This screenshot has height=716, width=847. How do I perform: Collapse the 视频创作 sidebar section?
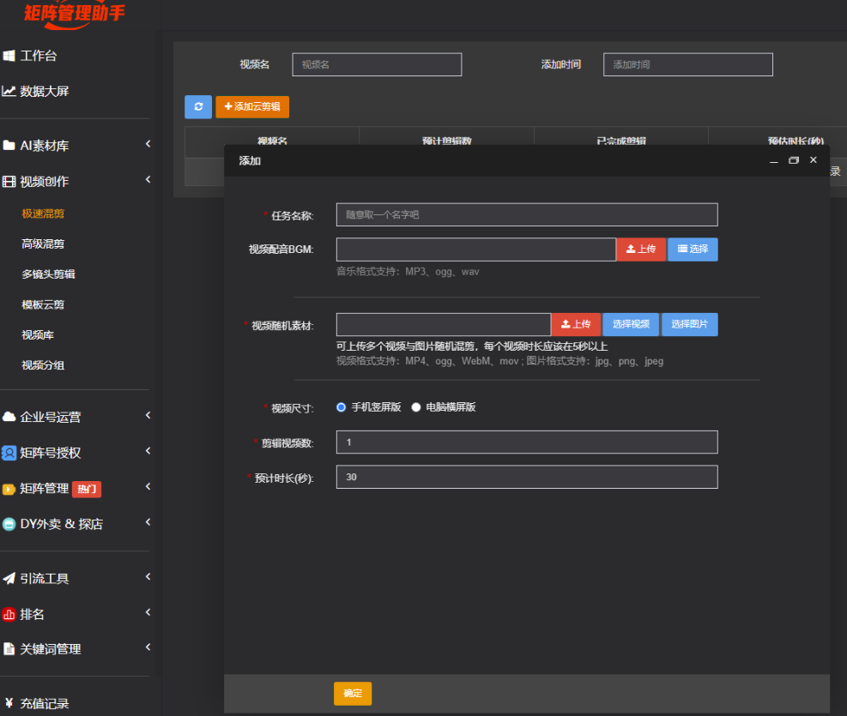(x=148, y=180)
